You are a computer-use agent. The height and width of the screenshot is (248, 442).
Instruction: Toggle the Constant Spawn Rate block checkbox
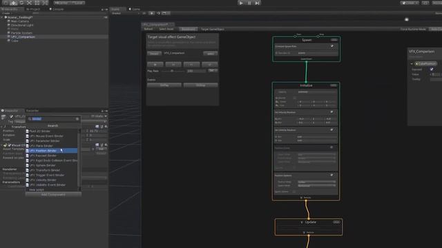point(332,46)
